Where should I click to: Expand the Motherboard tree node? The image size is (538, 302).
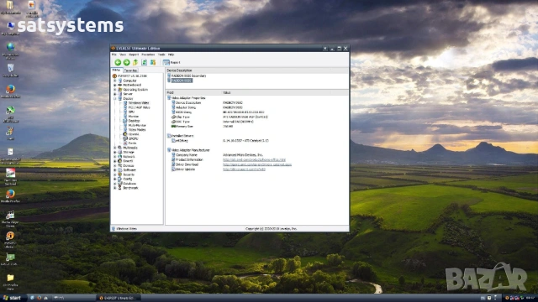tap(115, 85)
